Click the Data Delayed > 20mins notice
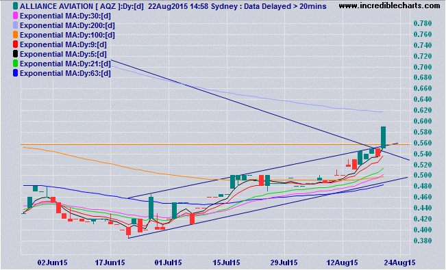446x270 pixels. 285,6
